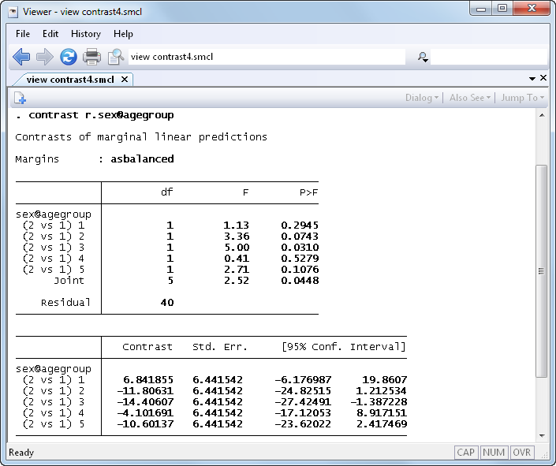Click the search input field
Screen dimensions: 556x466
coord(489,57)
